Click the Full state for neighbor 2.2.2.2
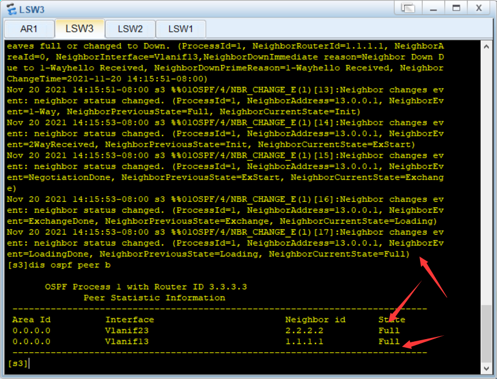The image size is (497, 379). (x=388, y=330)
